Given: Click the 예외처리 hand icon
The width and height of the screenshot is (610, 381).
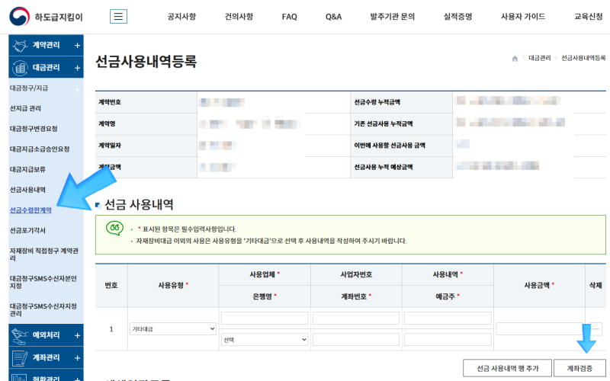Looking at the screenshot, I should click(20, 336).
